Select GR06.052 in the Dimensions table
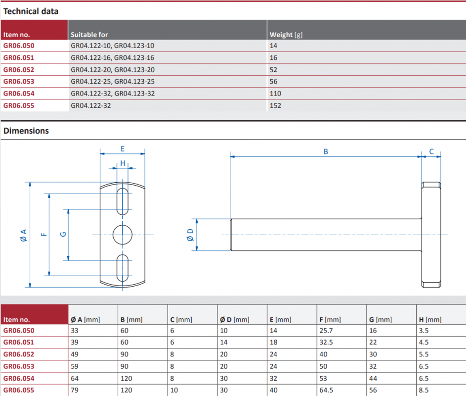Viewport: 466px width, 396px height. point(19,354)
